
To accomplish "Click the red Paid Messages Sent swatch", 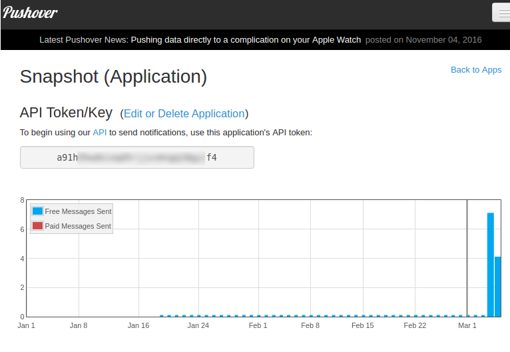I will (x=37, y=225).
